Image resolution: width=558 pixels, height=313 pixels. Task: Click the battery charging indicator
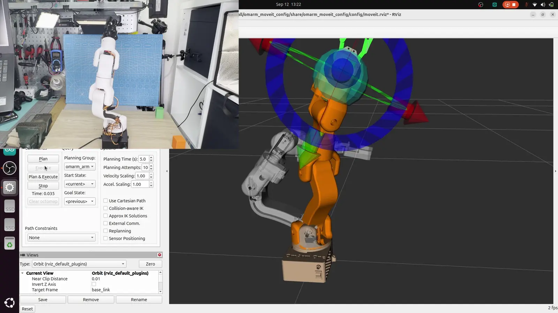551,5
